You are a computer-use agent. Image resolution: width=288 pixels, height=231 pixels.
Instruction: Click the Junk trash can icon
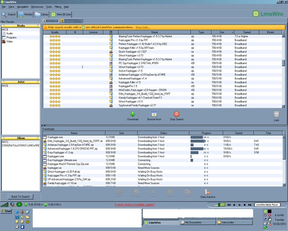[x=276, y=115]
